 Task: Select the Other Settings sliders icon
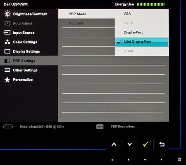tap(7, 70)
